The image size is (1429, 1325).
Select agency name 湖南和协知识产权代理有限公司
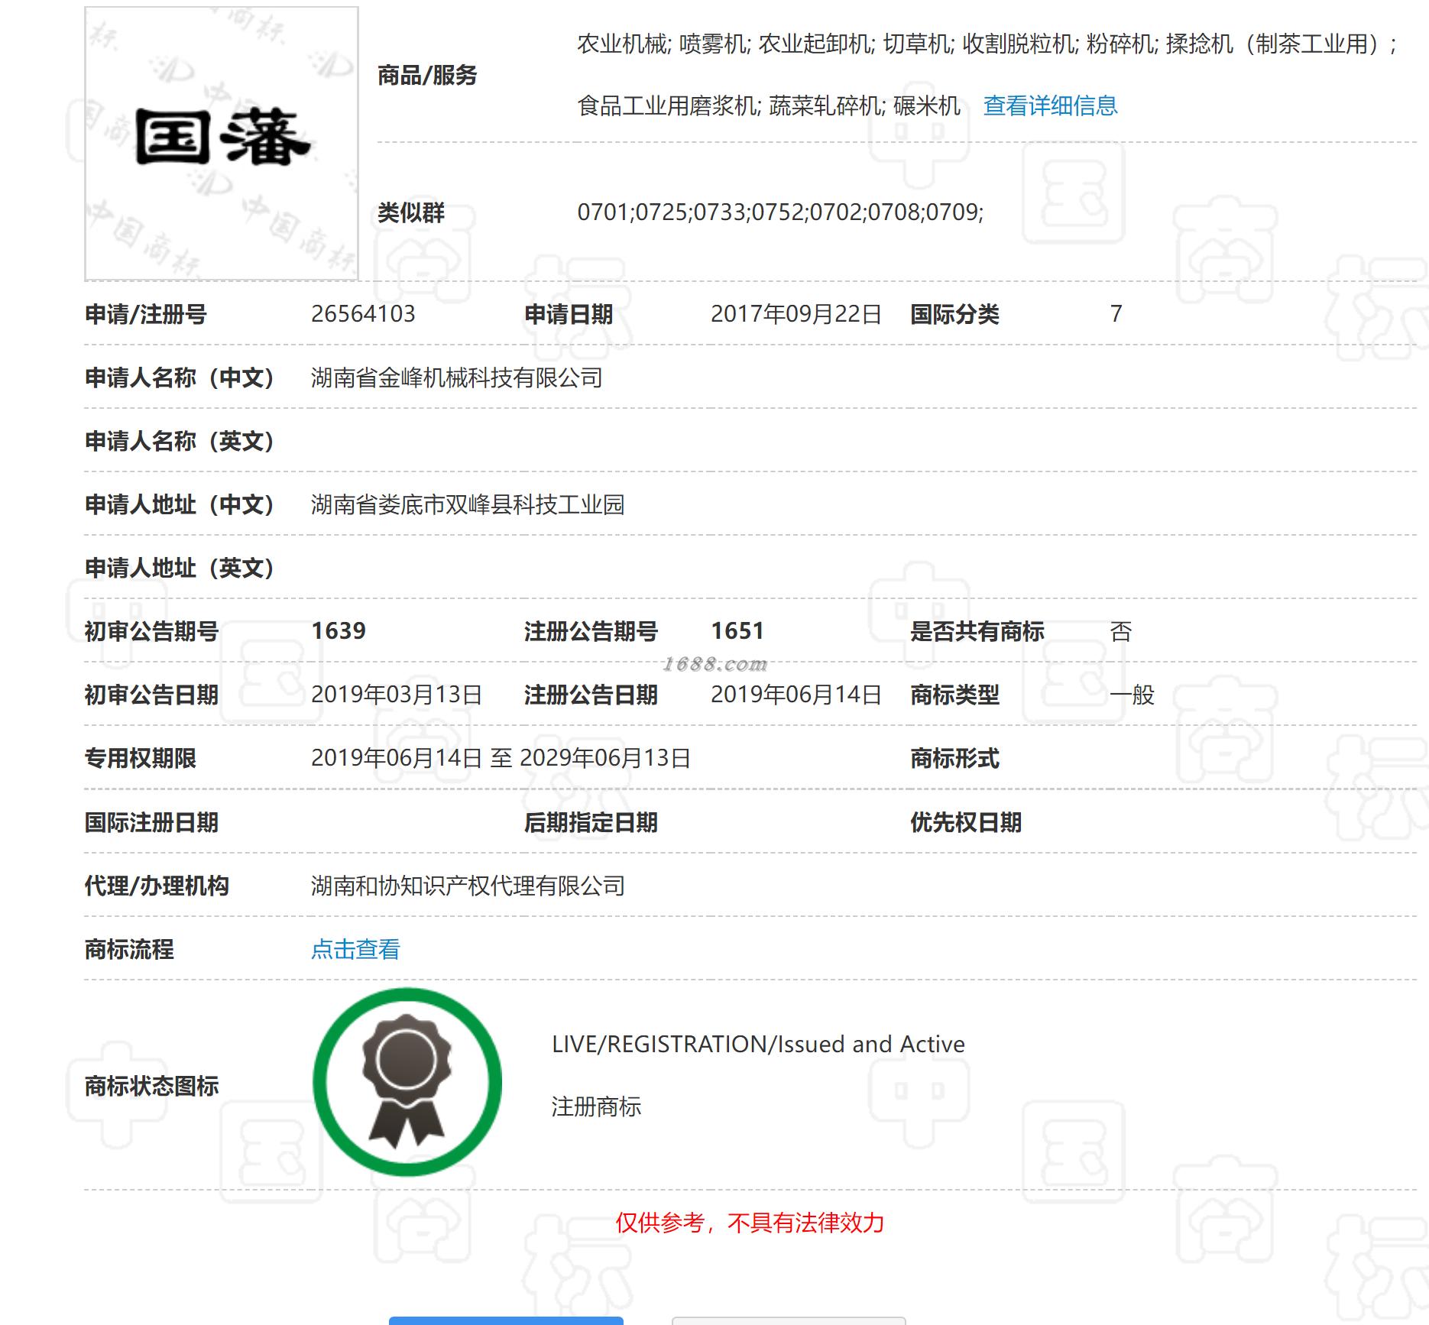468,886
